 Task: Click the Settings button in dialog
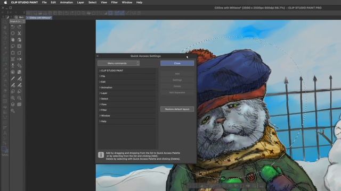pyautogui.click(x=177, y=80)
